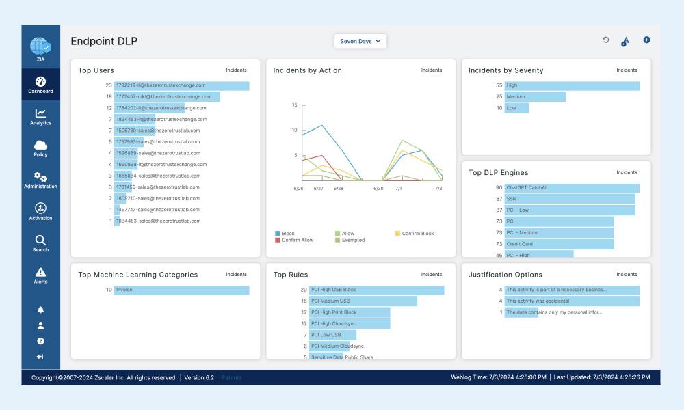Toggle the Exempted legend entry
684x410 pixels.
352,241
